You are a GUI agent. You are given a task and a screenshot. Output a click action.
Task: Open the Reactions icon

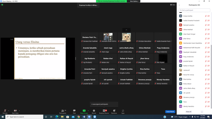click(x=114, y=111)
